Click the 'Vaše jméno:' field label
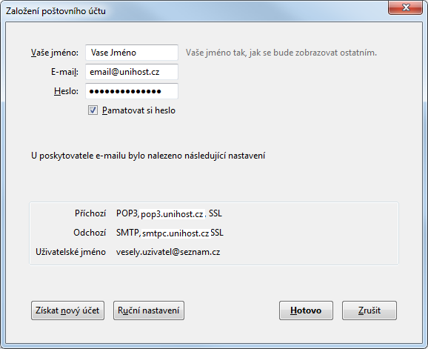The height and width of the screenshot is (349, 428). click(x=55, y=53)
